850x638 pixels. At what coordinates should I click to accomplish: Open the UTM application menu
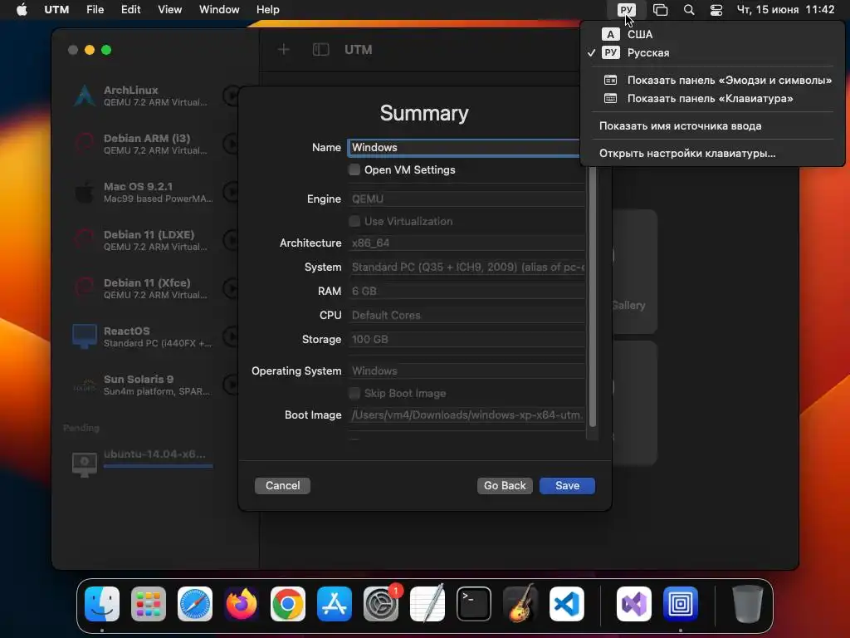[x=56, y=10]
